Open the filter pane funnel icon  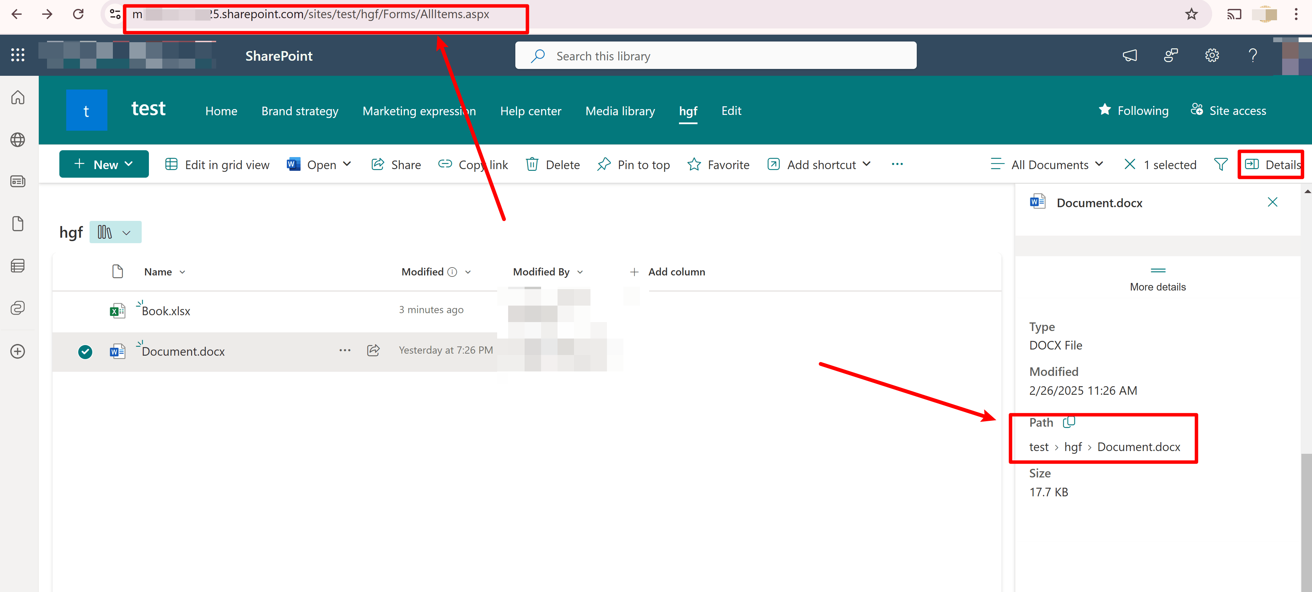pos(1220,164)
